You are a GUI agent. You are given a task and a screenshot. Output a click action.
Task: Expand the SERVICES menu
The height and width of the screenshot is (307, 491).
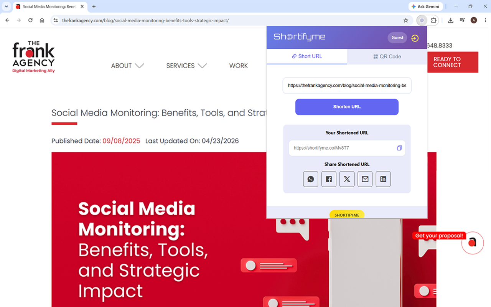click(186, 66)
